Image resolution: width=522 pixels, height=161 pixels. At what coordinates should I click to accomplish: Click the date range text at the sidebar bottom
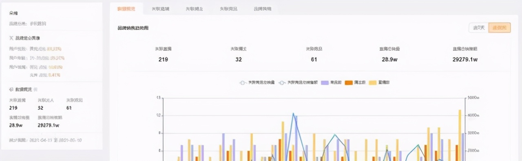pos(45,140)
